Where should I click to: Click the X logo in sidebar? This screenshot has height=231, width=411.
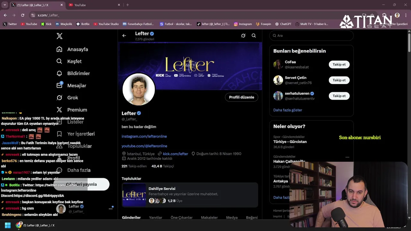tap(59, 36)
